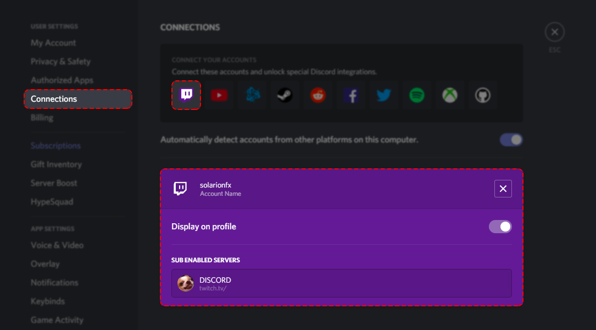Switch to the Keybinds section

pyautogui.click(x=47, y=301)
